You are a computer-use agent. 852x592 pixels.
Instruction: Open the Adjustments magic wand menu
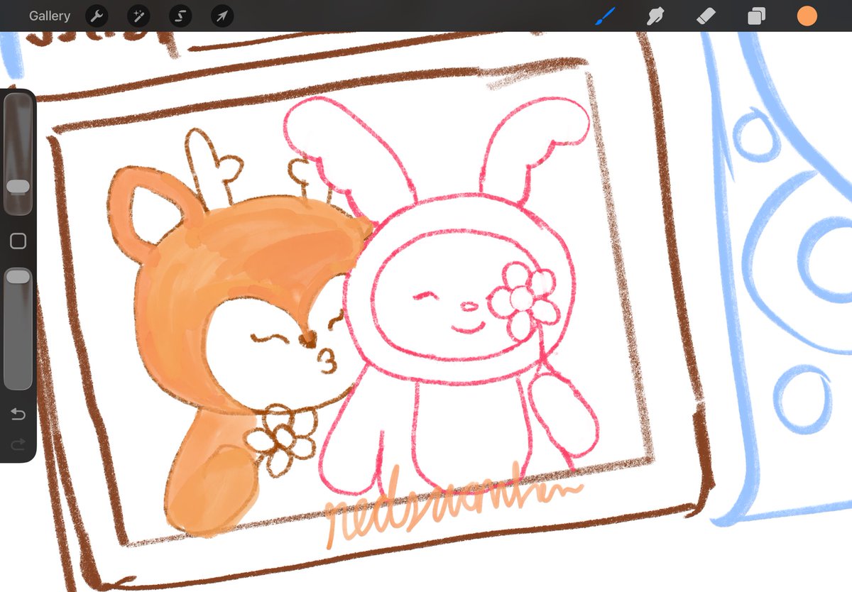[x=138, y=16]
